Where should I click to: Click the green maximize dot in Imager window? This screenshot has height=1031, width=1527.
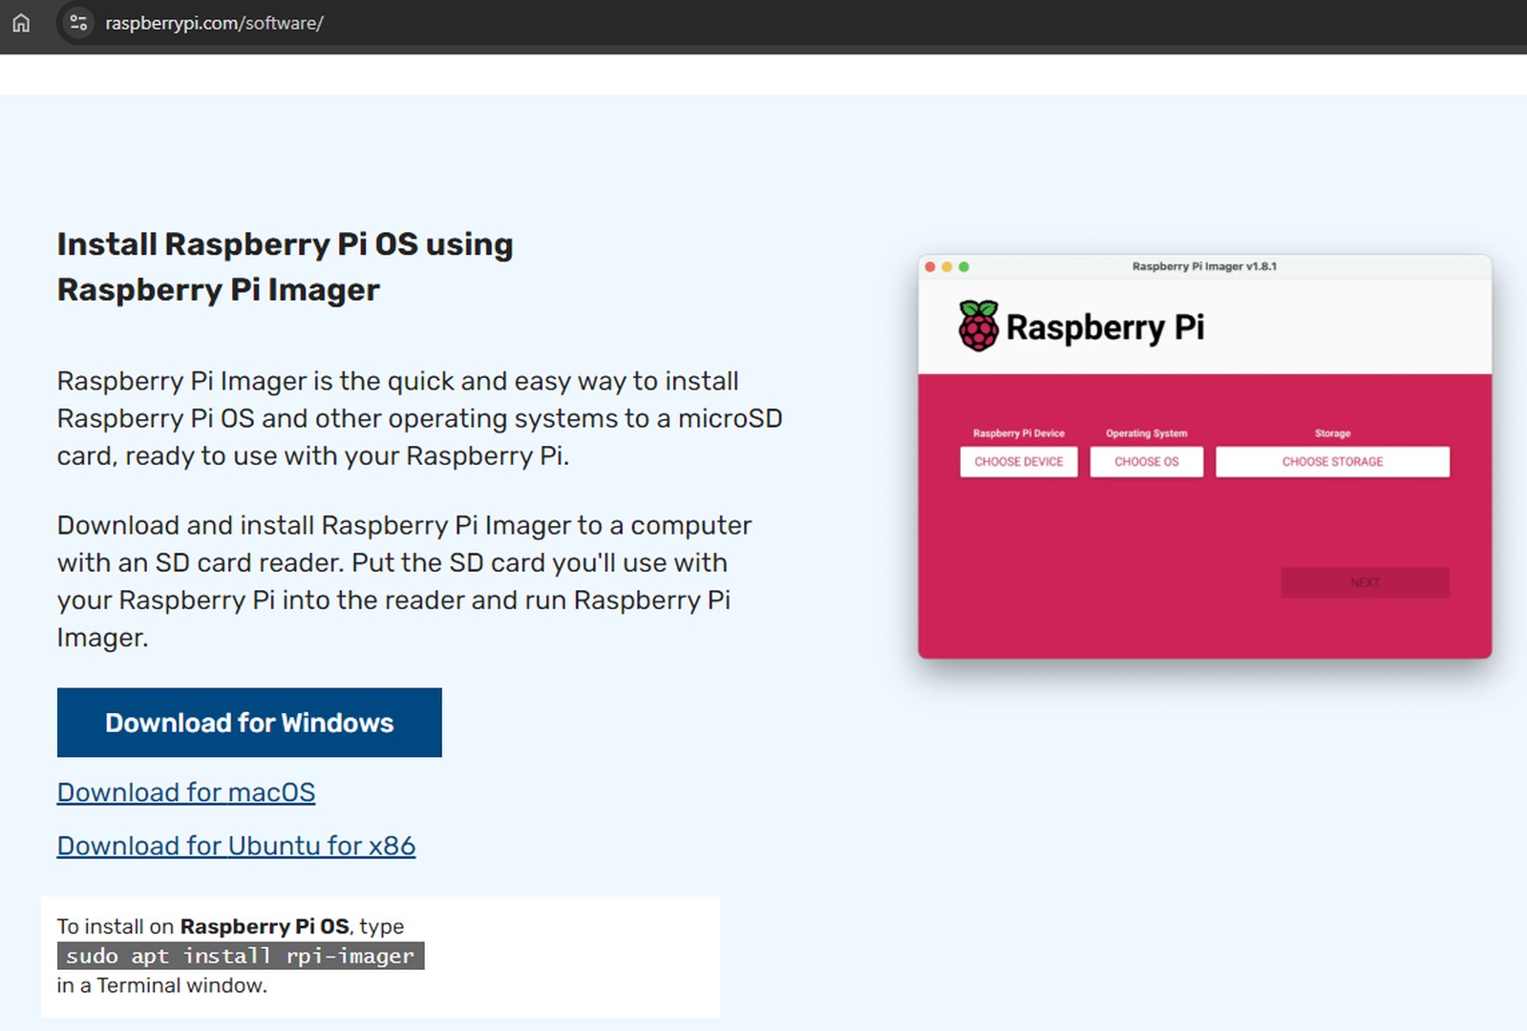(x=965, y=267)
